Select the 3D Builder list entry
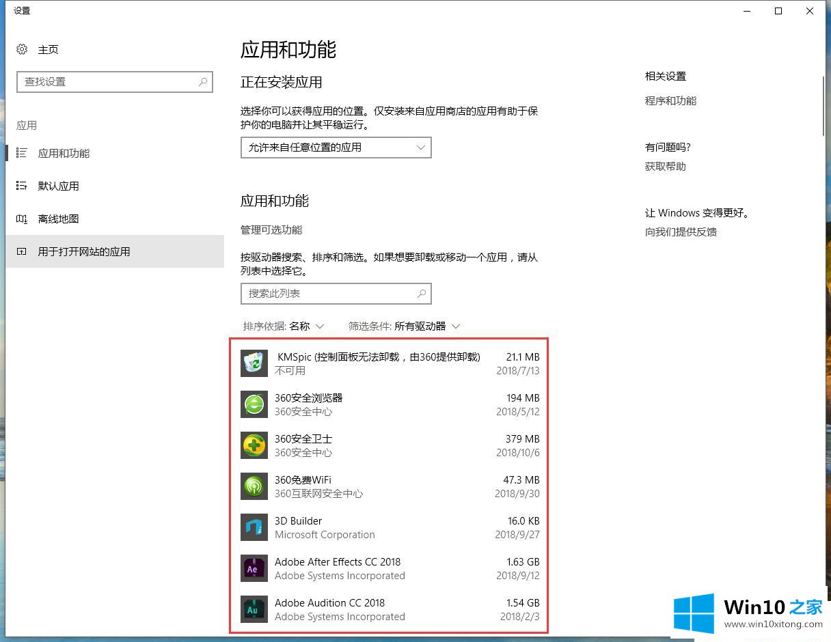The height and width of the screenshot is (642, 831). click(390, 527)
